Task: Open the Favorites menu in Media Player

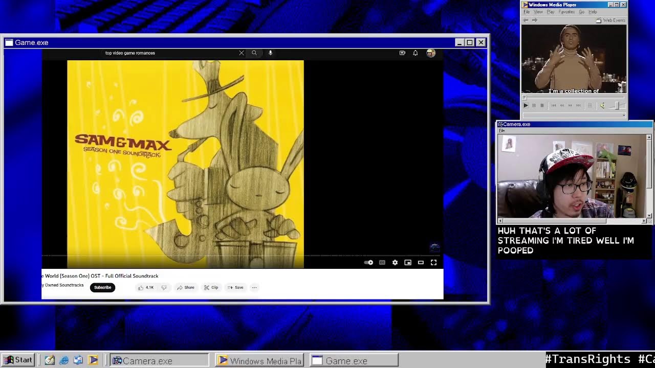Action: tap(566, 12)
